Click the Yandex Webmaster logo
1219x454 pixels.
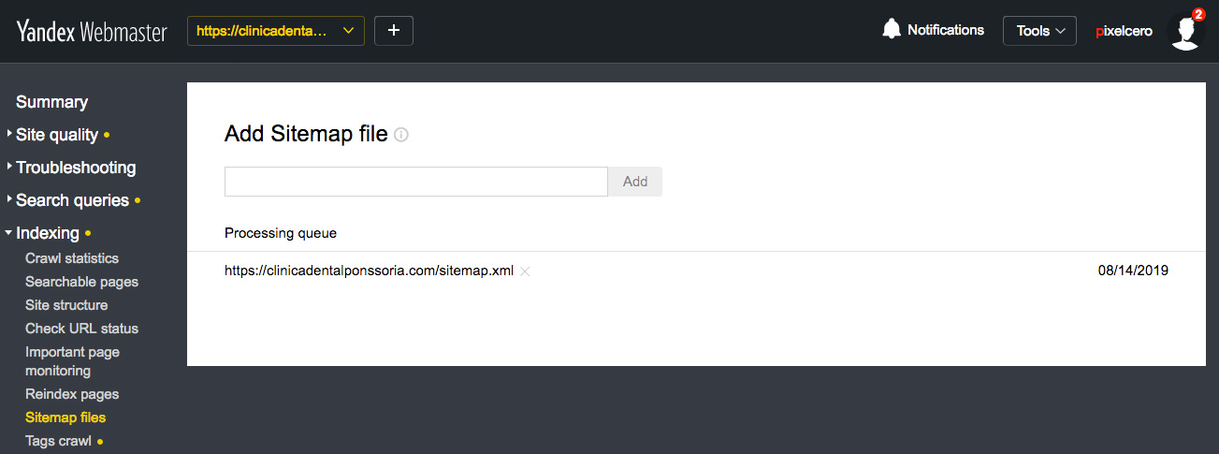[92, 31]
